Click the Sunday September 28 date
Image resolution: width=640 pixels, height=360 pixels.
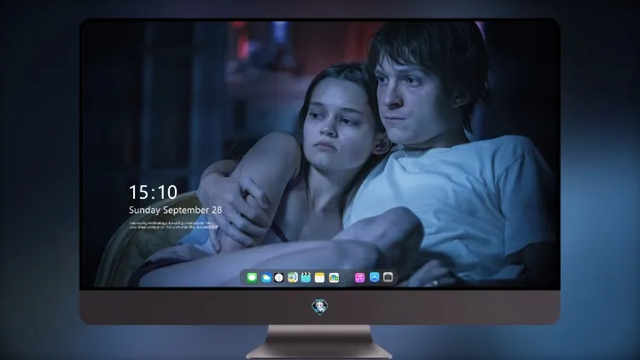(x=176, y=210)
